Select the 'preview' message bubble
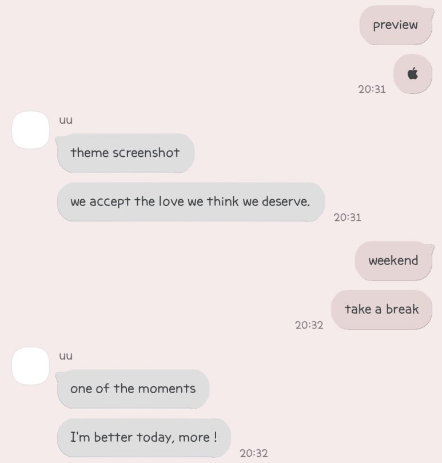 click(397, 25)
